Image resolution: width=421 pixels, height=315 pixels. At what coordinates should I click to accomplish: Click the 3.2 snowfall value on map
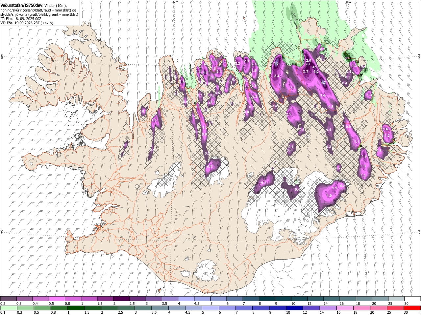pos(316,72)
